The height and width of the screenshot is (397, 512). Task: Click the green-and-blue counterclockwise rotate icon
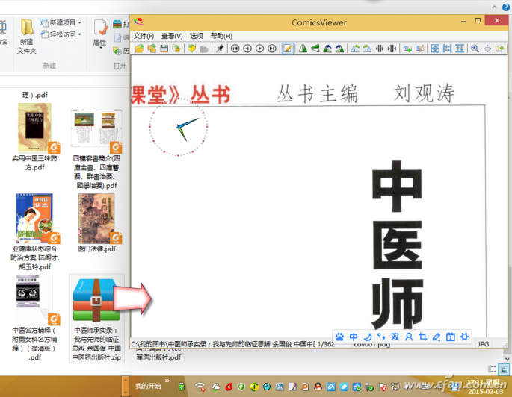click(327, 49)
